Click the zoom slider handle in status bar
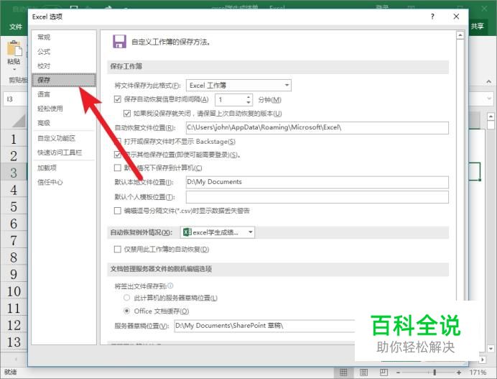This screenshot has height=379, width=497. 435,372
